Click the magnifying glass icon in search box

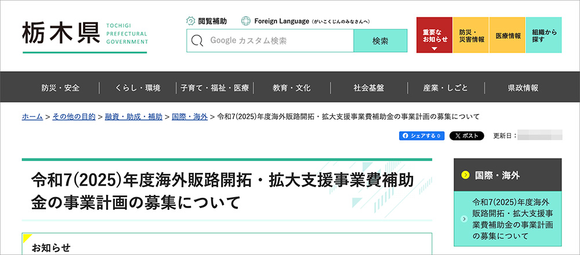(x=197, y=40)
